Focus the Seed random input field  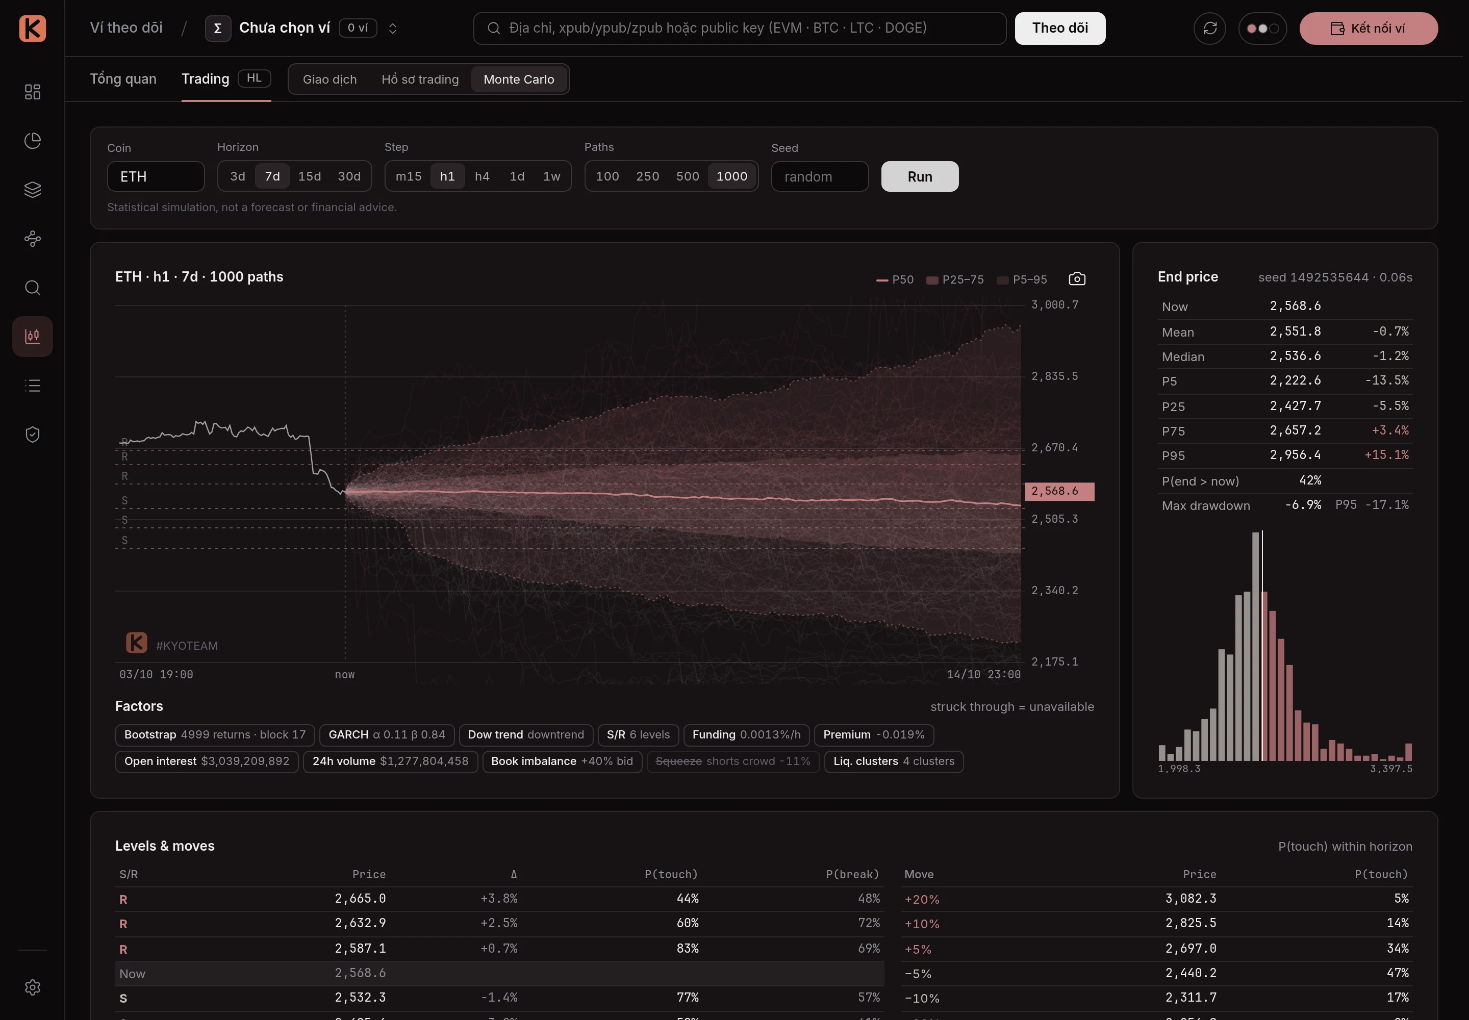820,176
